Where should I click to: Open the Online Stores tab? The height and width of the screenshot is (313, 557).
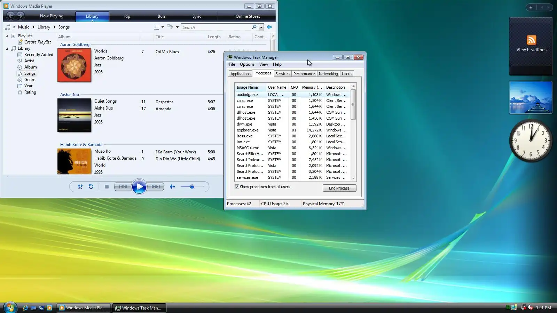tap(248, 16)
